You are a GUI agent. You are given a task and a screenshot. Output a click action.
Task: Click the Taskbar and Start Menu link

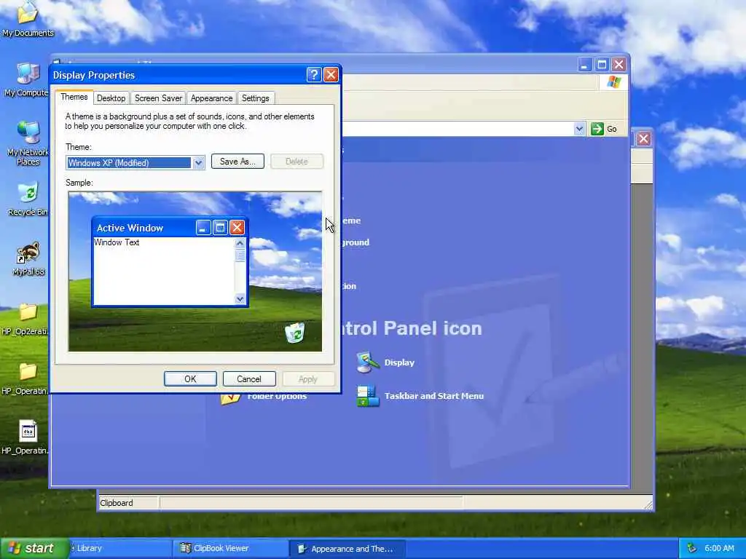coord(434,396)
